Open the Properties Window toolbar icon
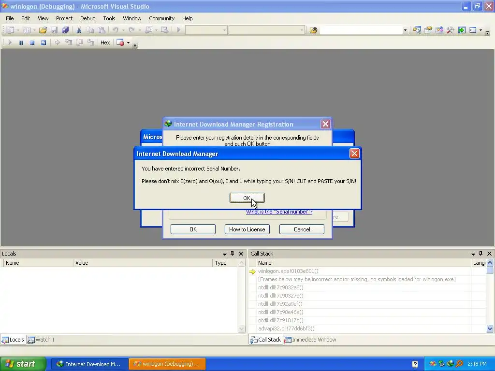Viewport: 495px width, 371px height. [428, 30]
